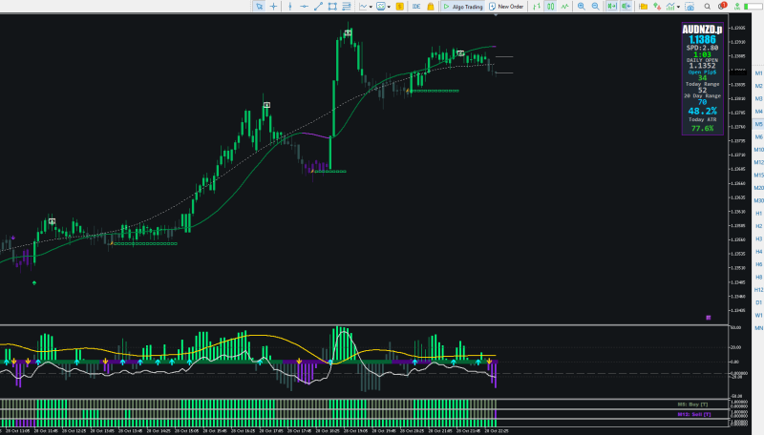This screenshot has height=435, width=764.
Task: Select the H4 timeframe
Action: point(758,252)
